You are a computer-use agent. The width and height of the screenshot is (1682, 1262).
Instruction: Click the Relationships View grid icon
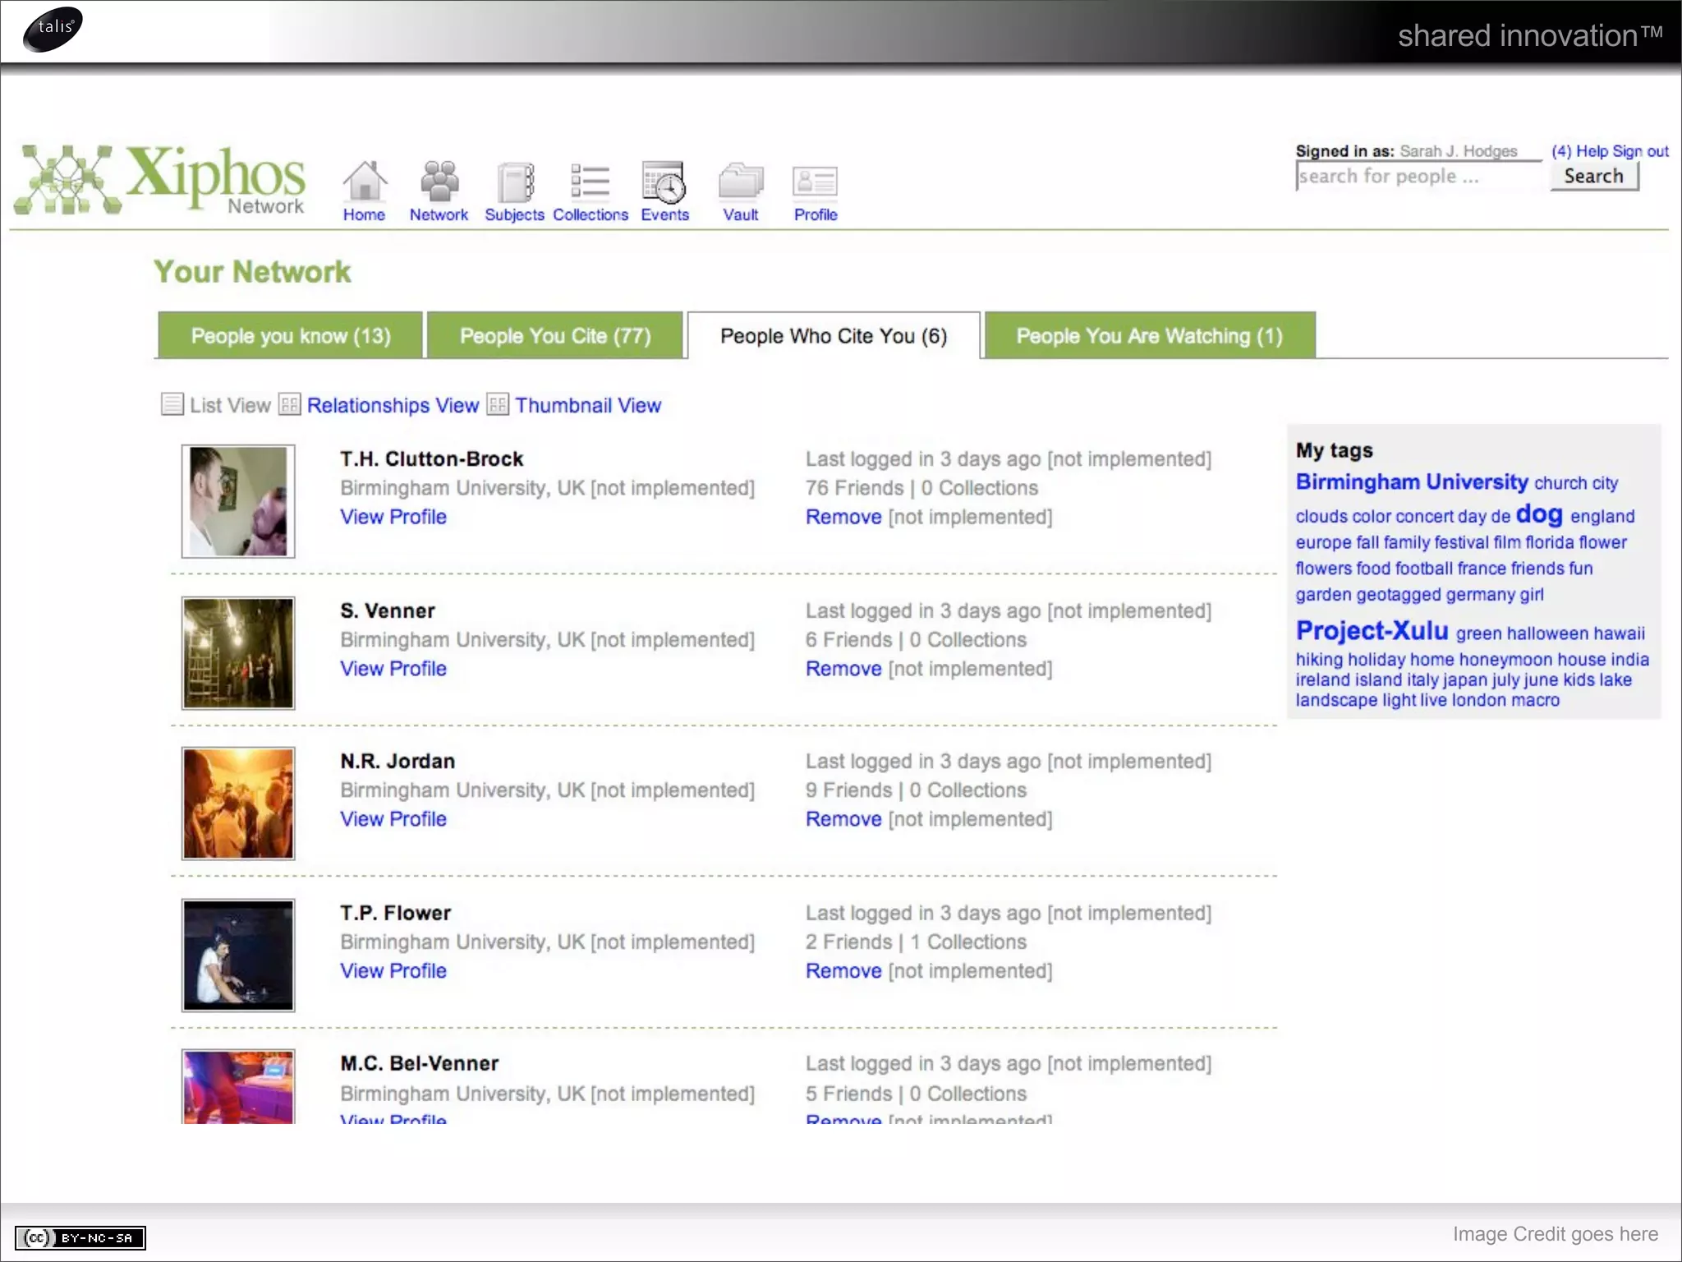click(289, 404)
